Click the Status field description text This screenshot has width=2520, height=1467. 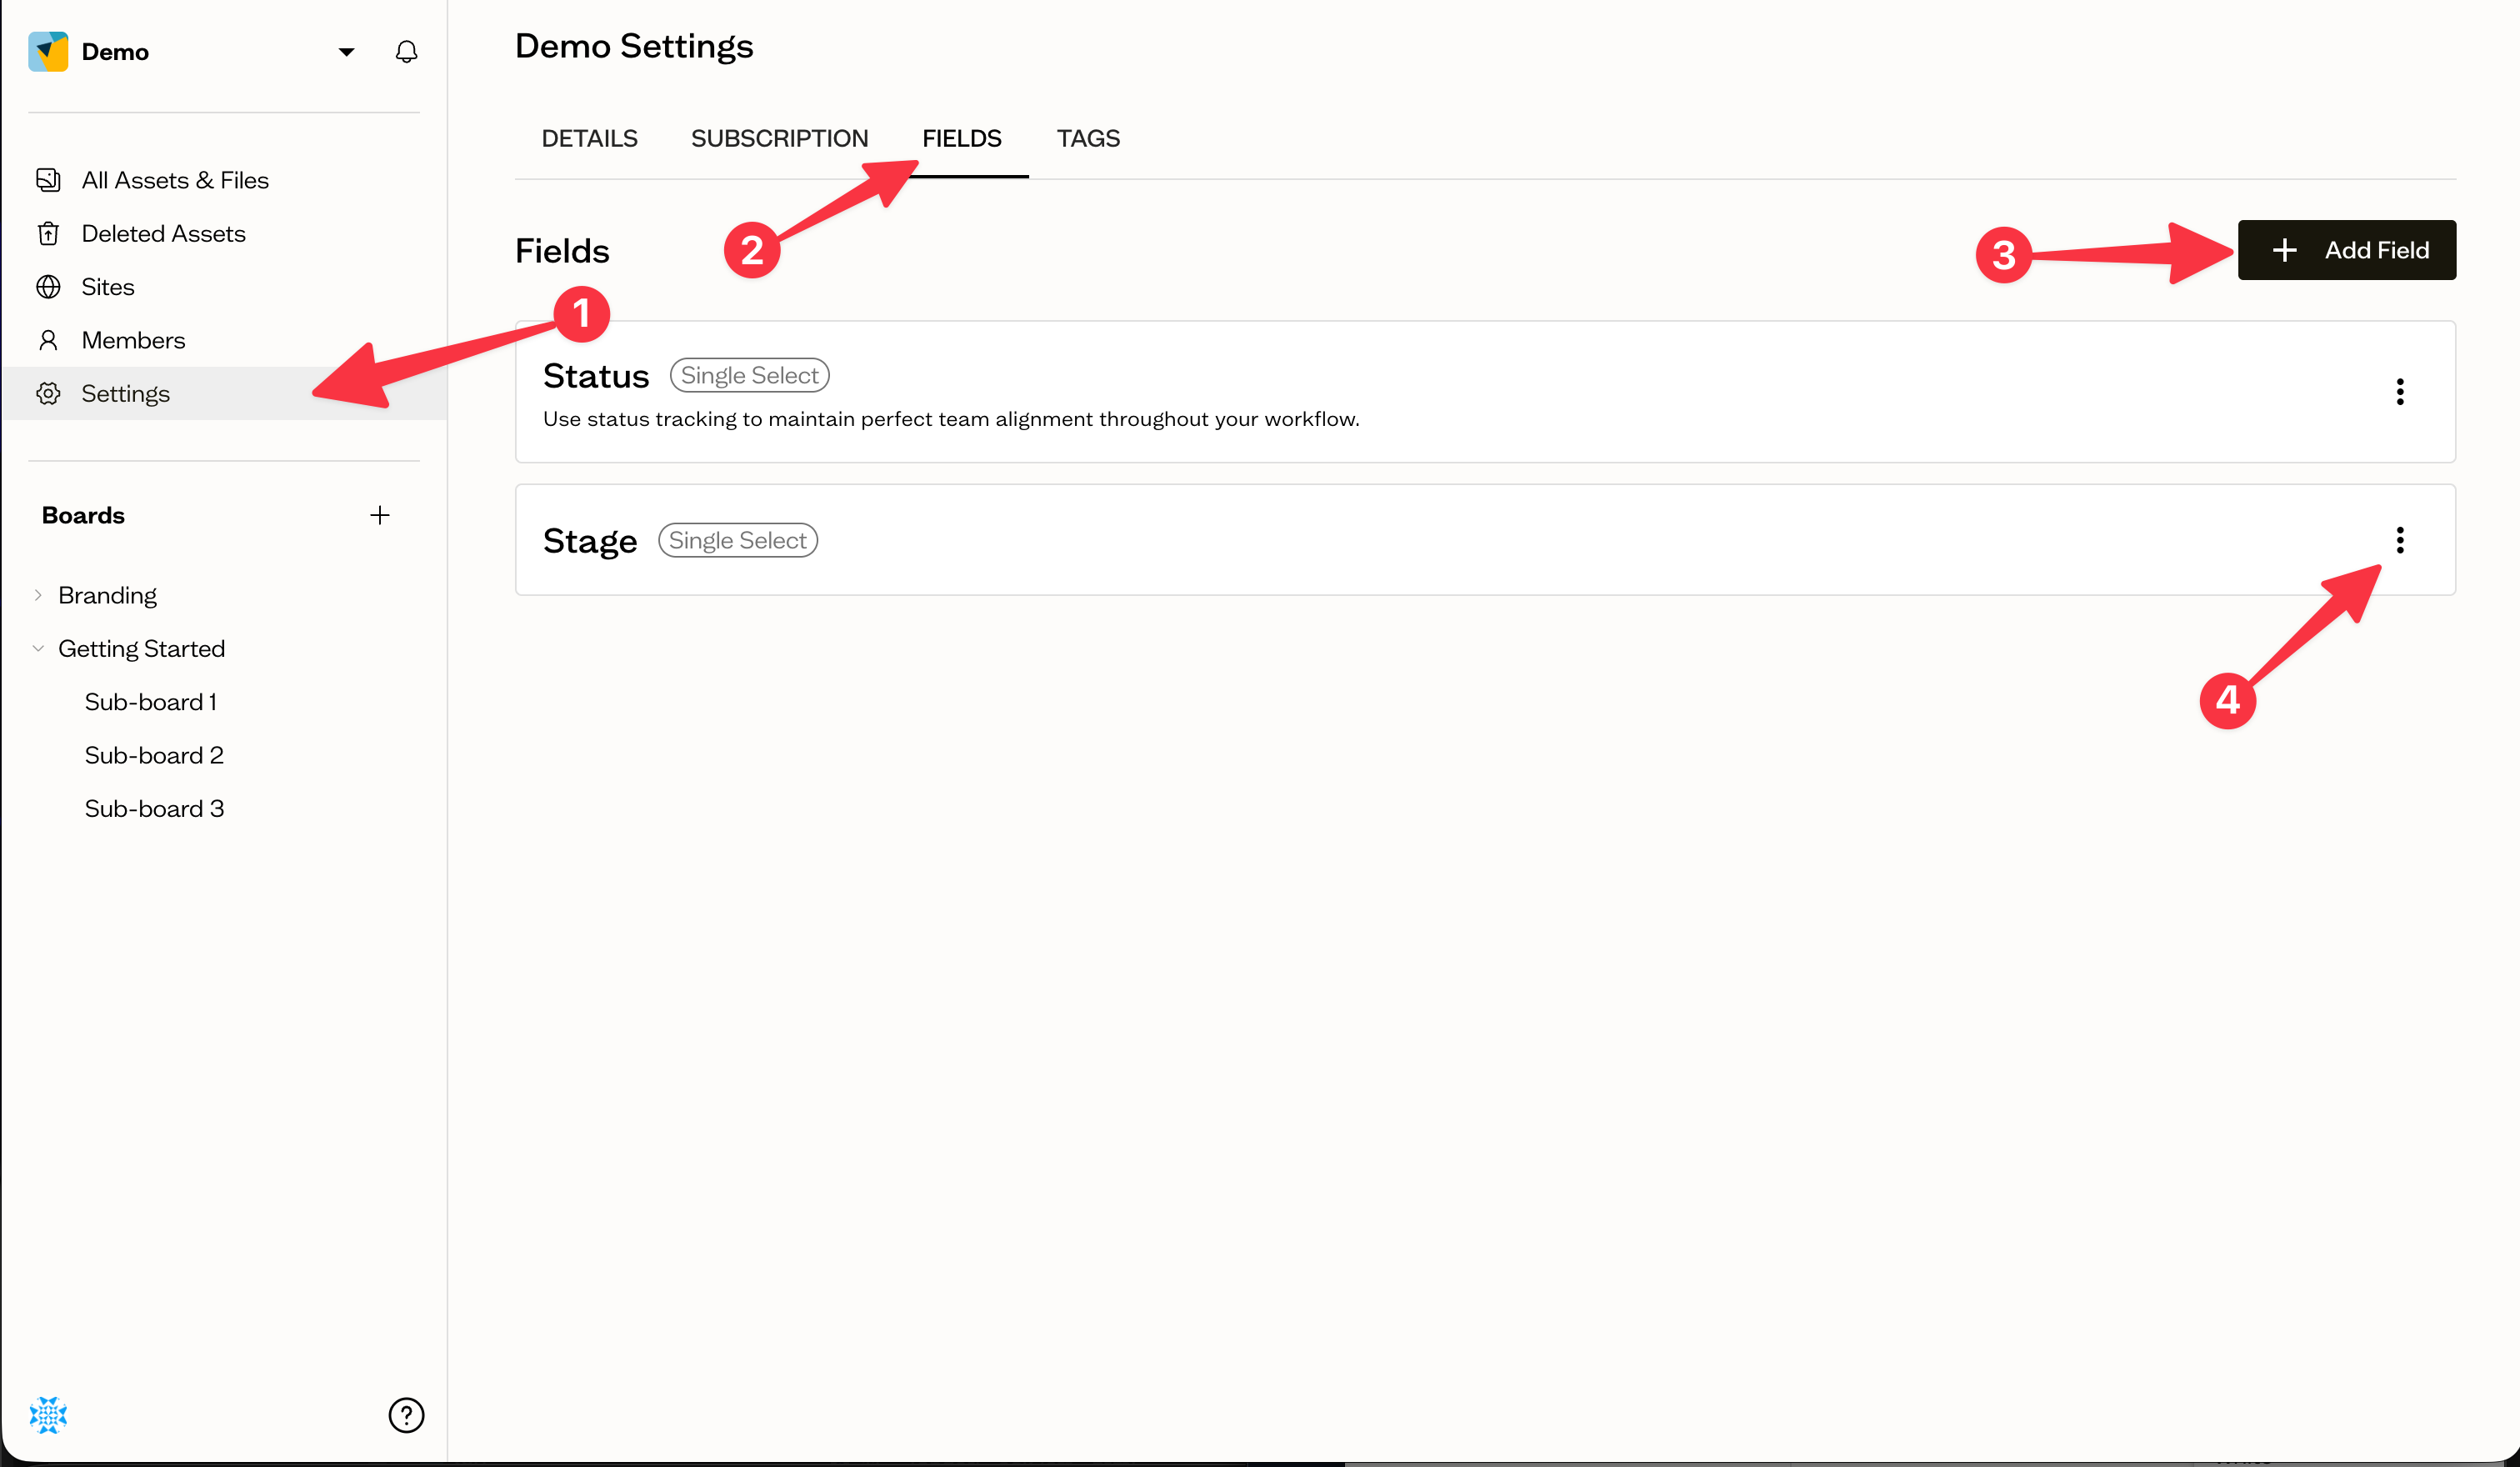(951, 419)
